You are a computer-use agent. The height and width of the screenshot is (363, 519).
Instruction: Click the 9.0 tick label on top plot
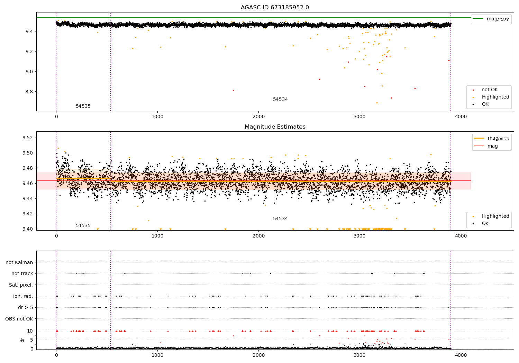[x=29, y=72]
